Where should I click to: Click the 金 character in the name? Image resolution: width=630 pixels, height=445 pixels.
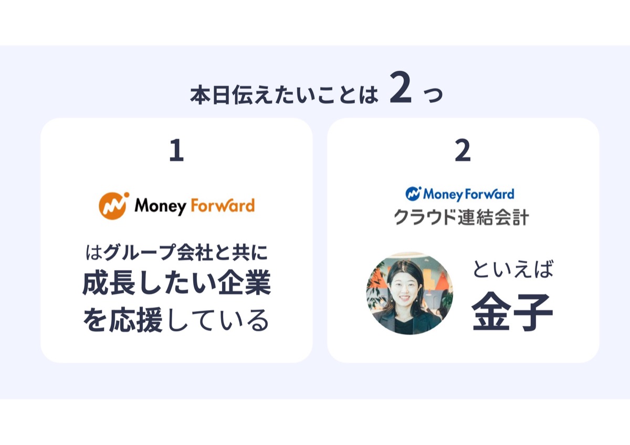491,312
